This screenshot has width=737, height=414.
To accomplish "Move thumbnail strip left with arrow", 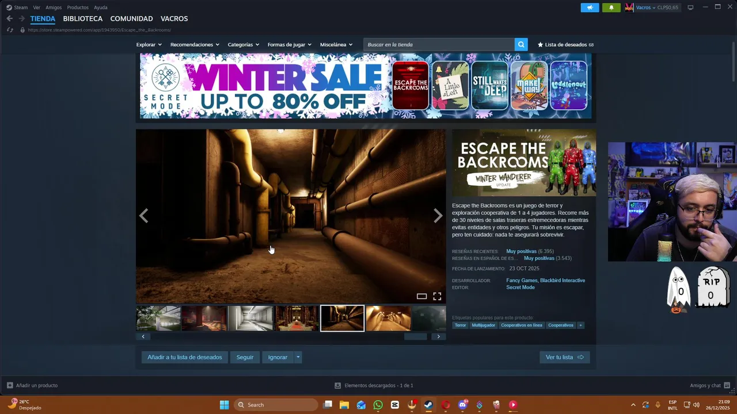I will tap(143, 336).
